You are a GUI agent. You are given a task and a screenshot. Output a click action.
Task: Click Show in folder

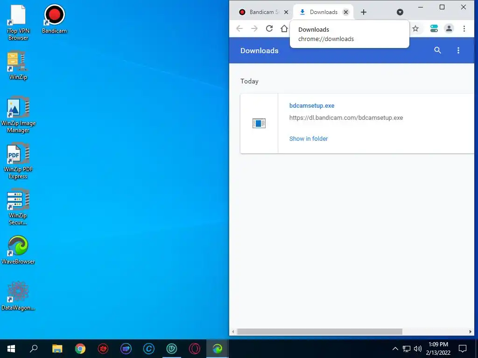(308, 139)
